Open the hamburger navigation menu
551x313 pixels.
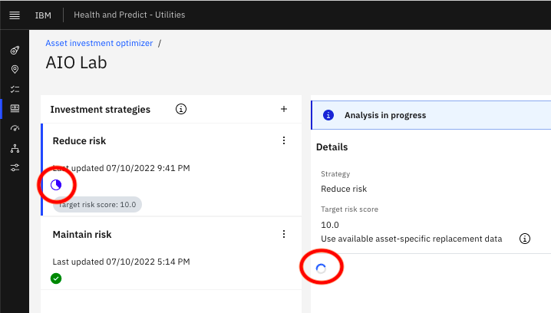pos(15,15)
